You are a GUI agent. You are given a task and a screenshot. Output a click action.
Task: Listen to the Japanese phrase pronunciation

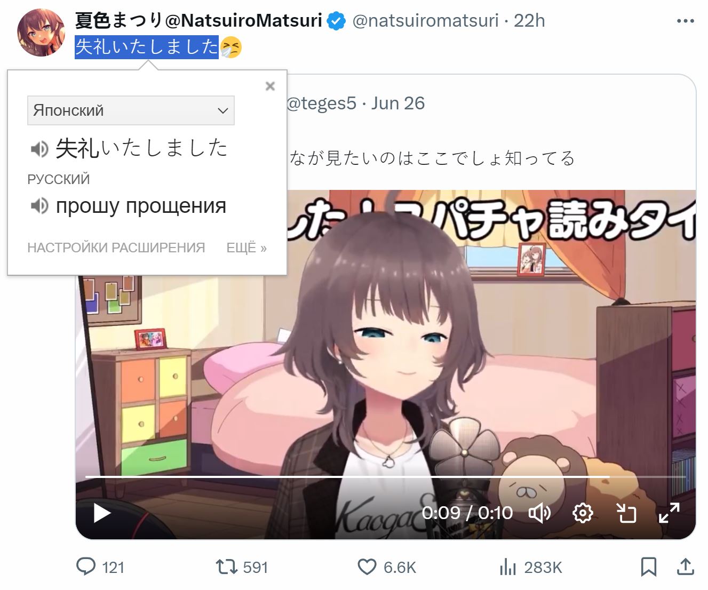(39, 149)
